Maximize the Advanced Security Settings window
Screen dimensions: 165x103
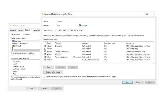click(147, 14)
